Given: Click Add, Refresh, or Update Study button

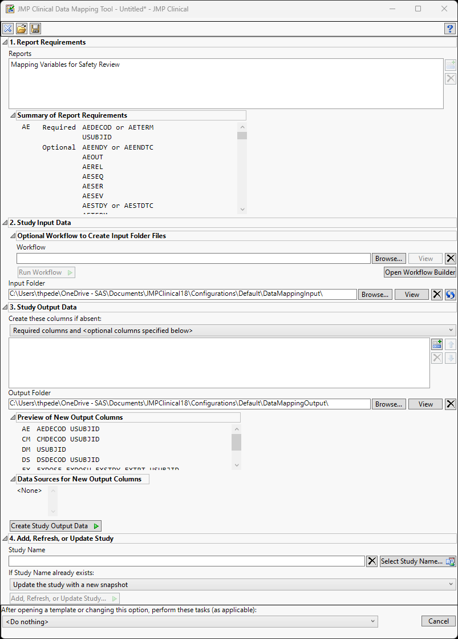Looking at the screenshot, I should point(64,598).
